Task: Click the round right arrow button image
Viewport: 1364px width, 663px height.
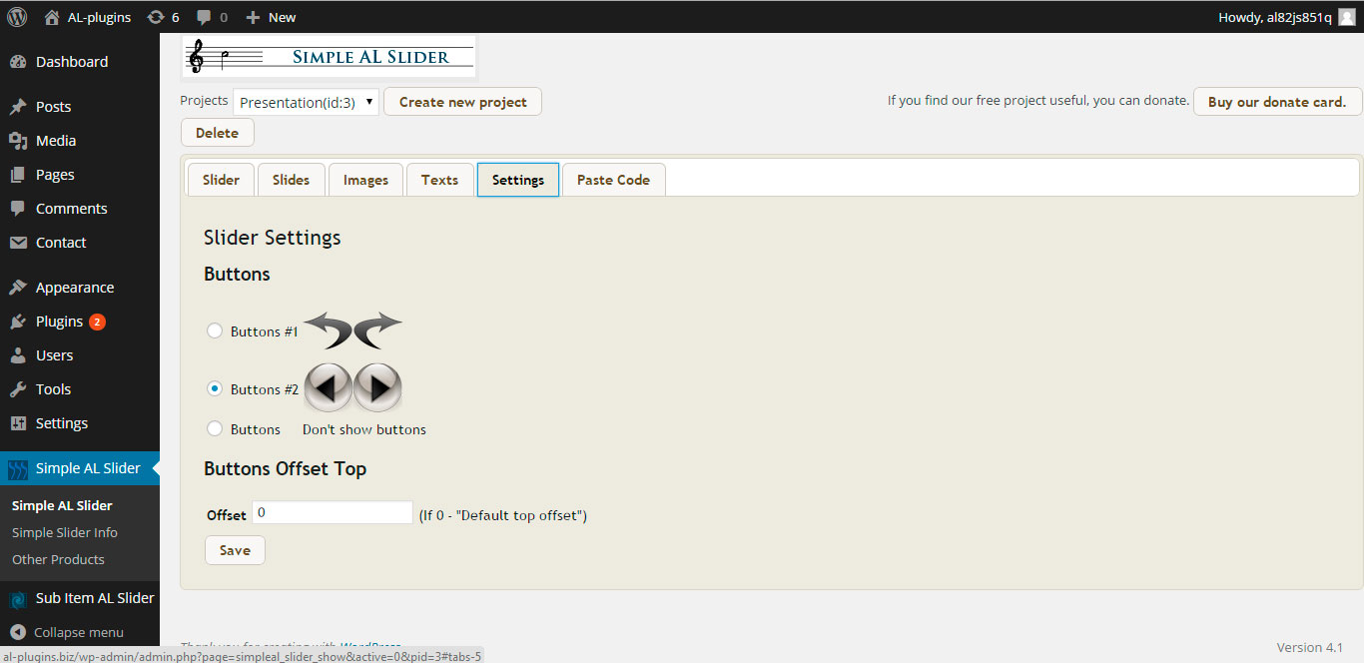Action: [377, 387]
